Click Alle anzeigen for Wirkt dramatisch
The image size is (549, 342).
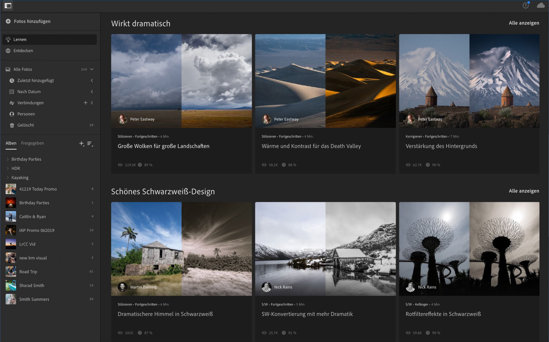(524, 23)
